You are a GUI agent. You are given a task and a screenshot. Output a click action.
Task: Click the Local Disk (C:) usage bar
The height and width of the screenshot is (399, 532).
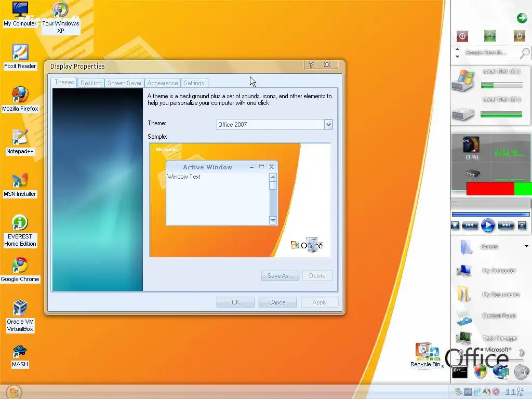tap(502, 86)
